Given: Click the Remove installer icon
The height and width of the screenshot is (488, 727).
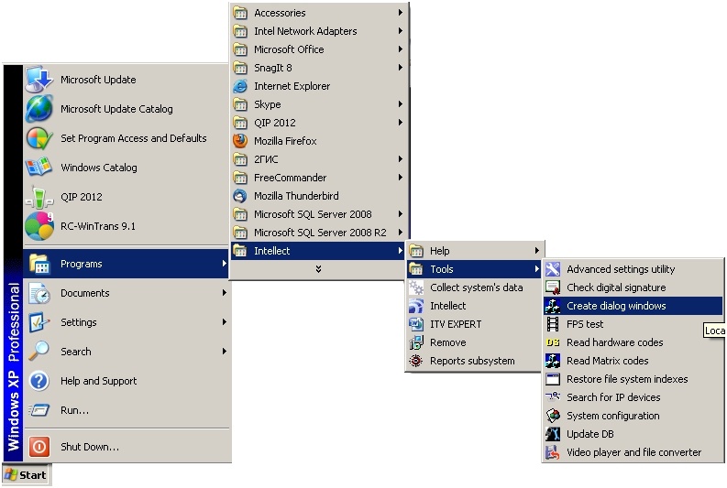Looking at the screenshot, I should 416,342.
